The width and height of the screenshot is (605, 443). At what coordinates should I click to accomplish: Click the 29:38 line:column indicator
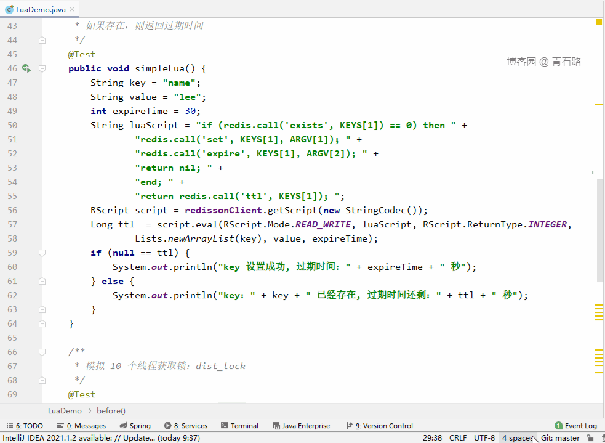(433, 437)
